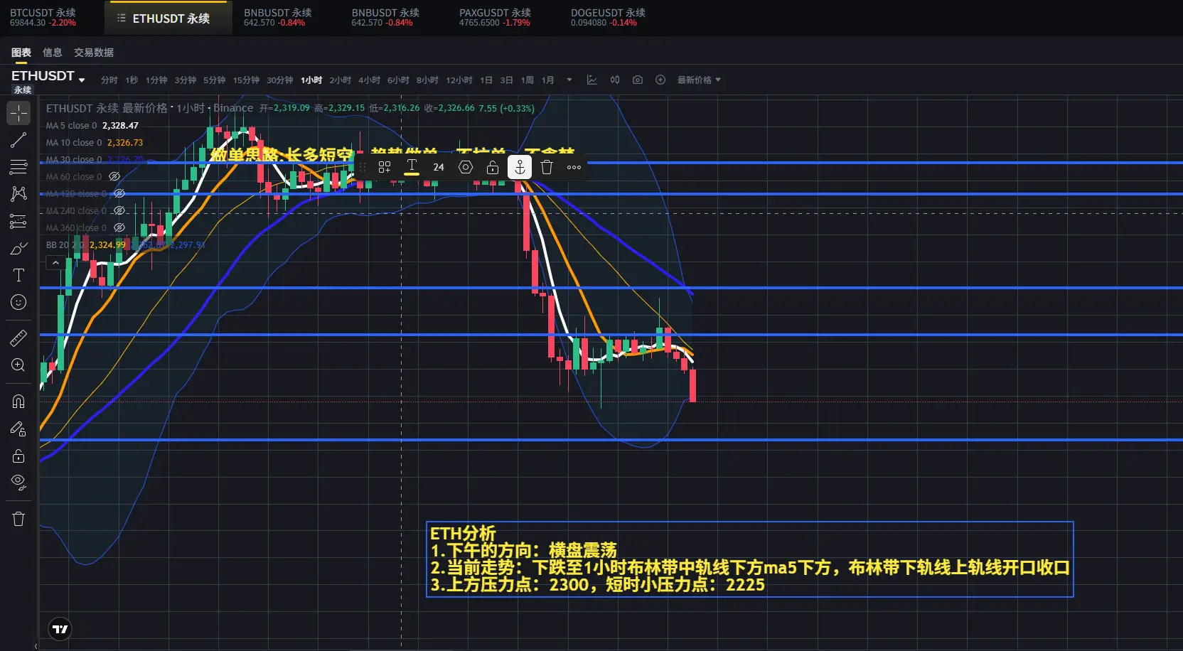Select the brush drawing tool
Screen dimensions: 1183x651
tap(18, 248)
